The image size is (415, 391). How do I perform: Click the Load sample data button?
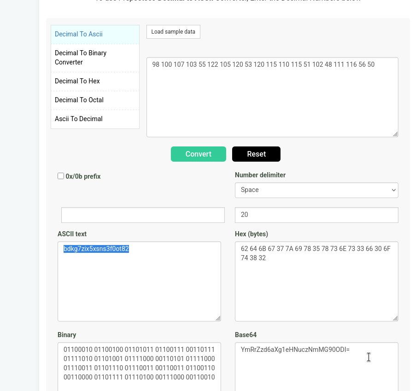(x=173, y=32)
